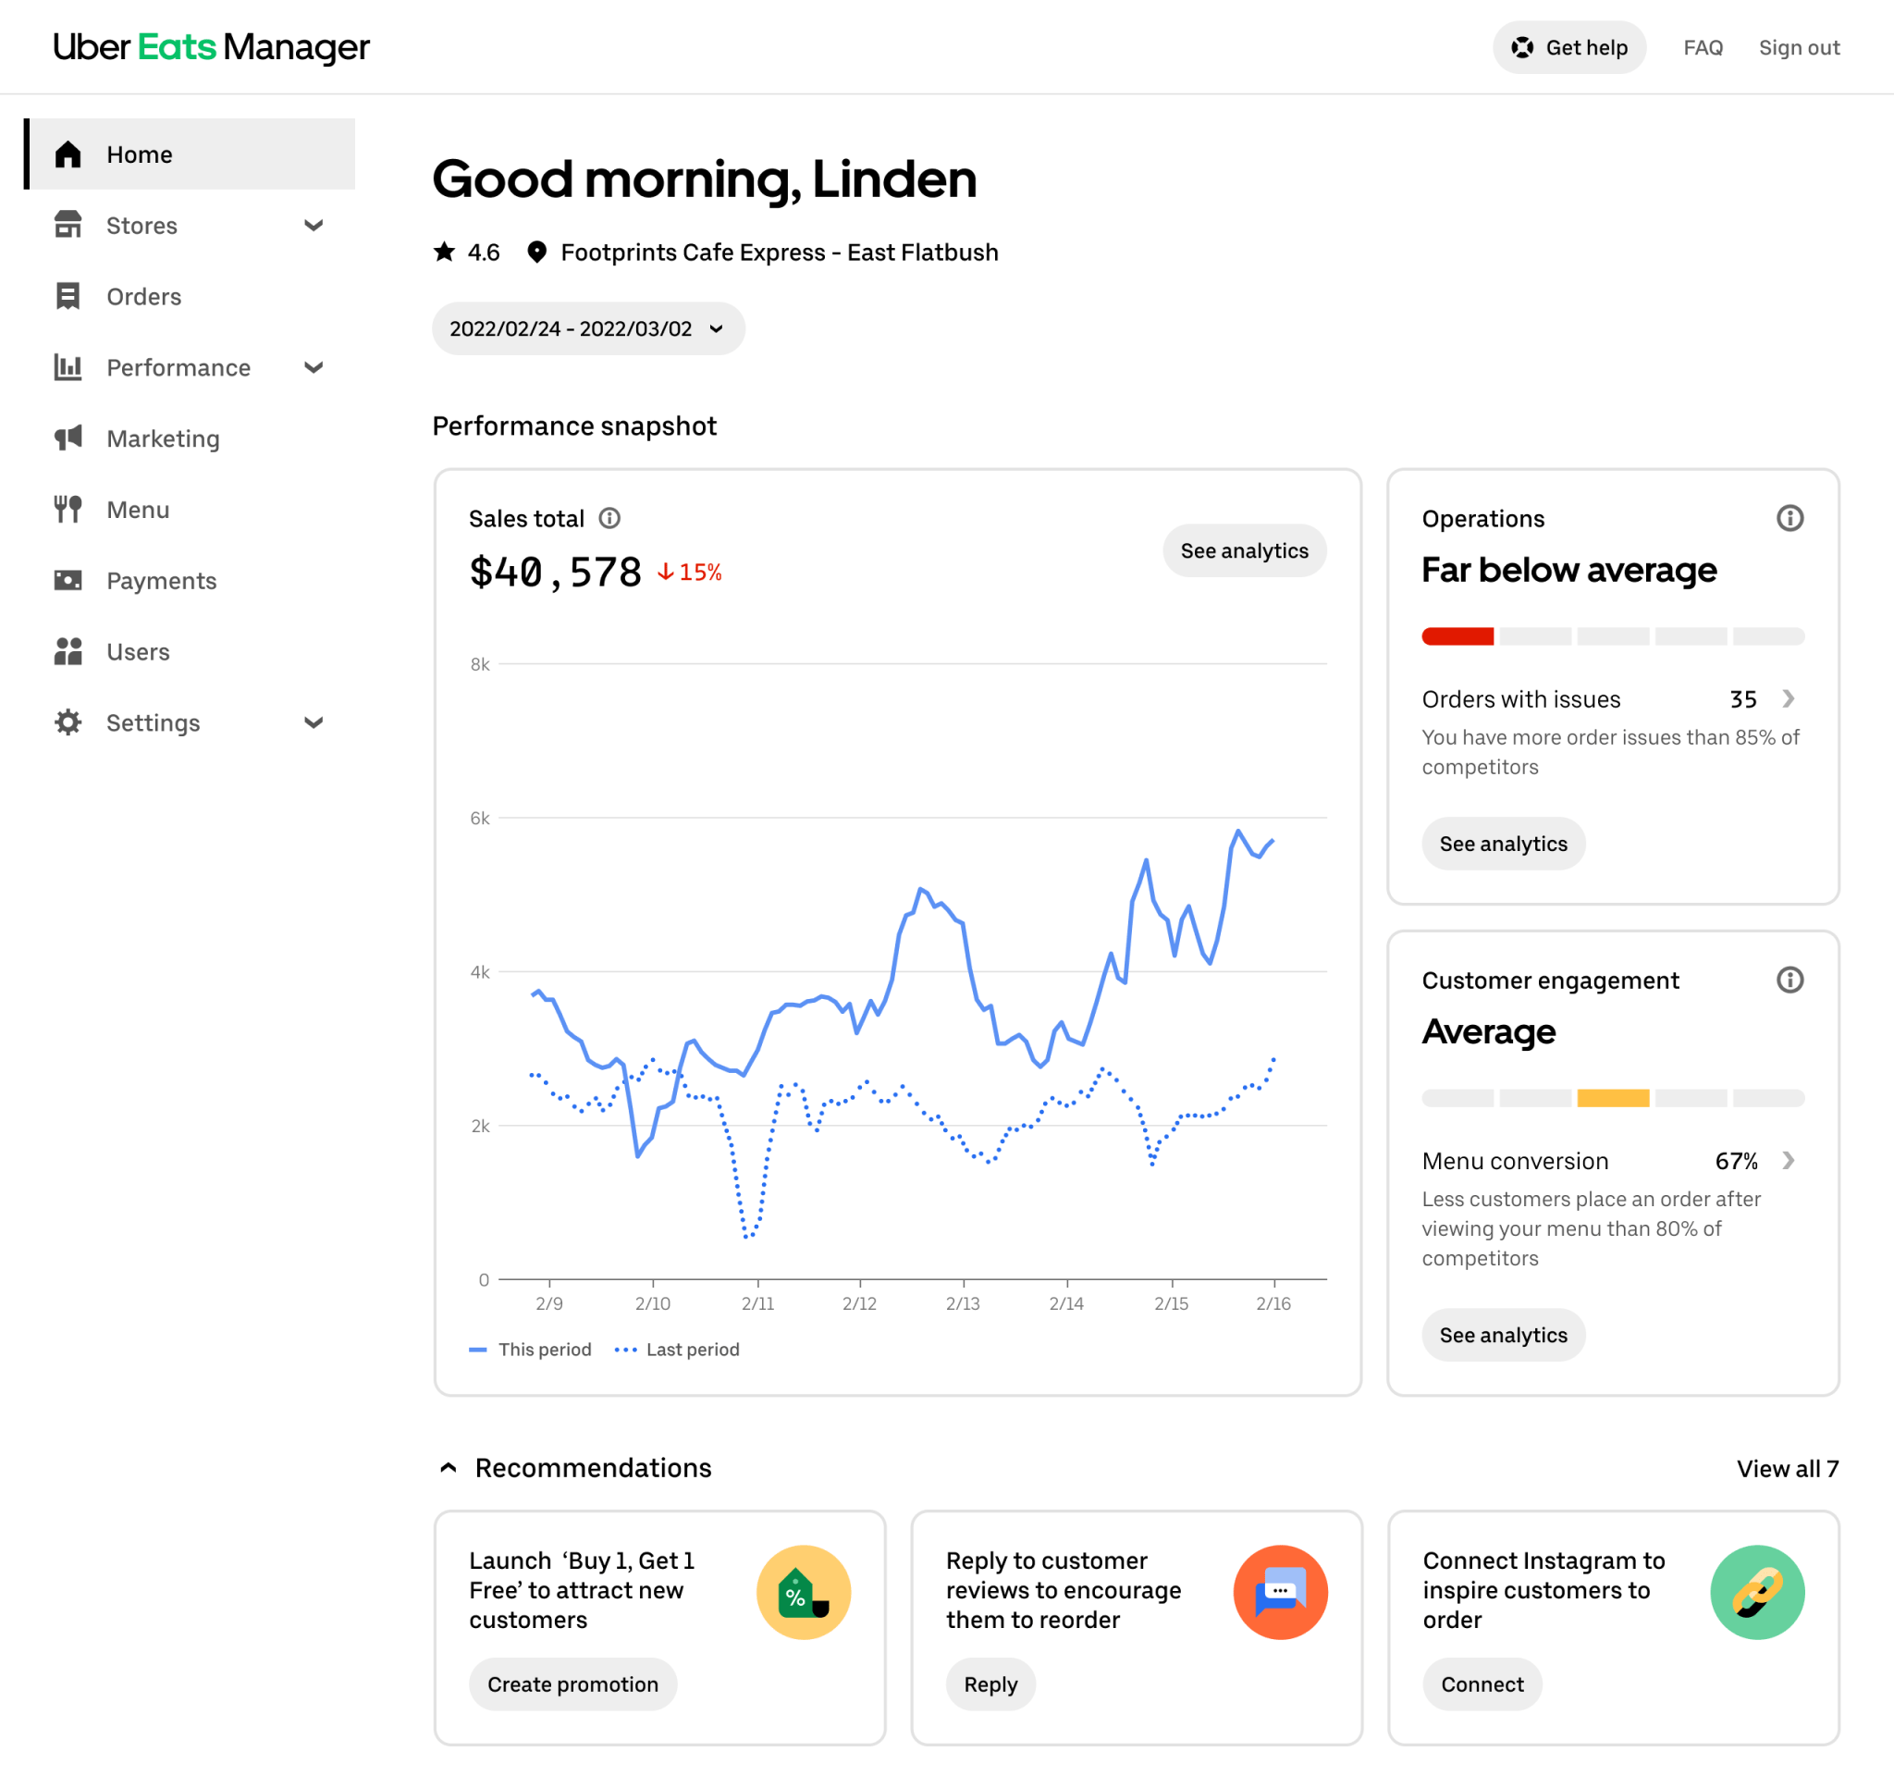Expand the Performance menu chevron

coord(314,368)
